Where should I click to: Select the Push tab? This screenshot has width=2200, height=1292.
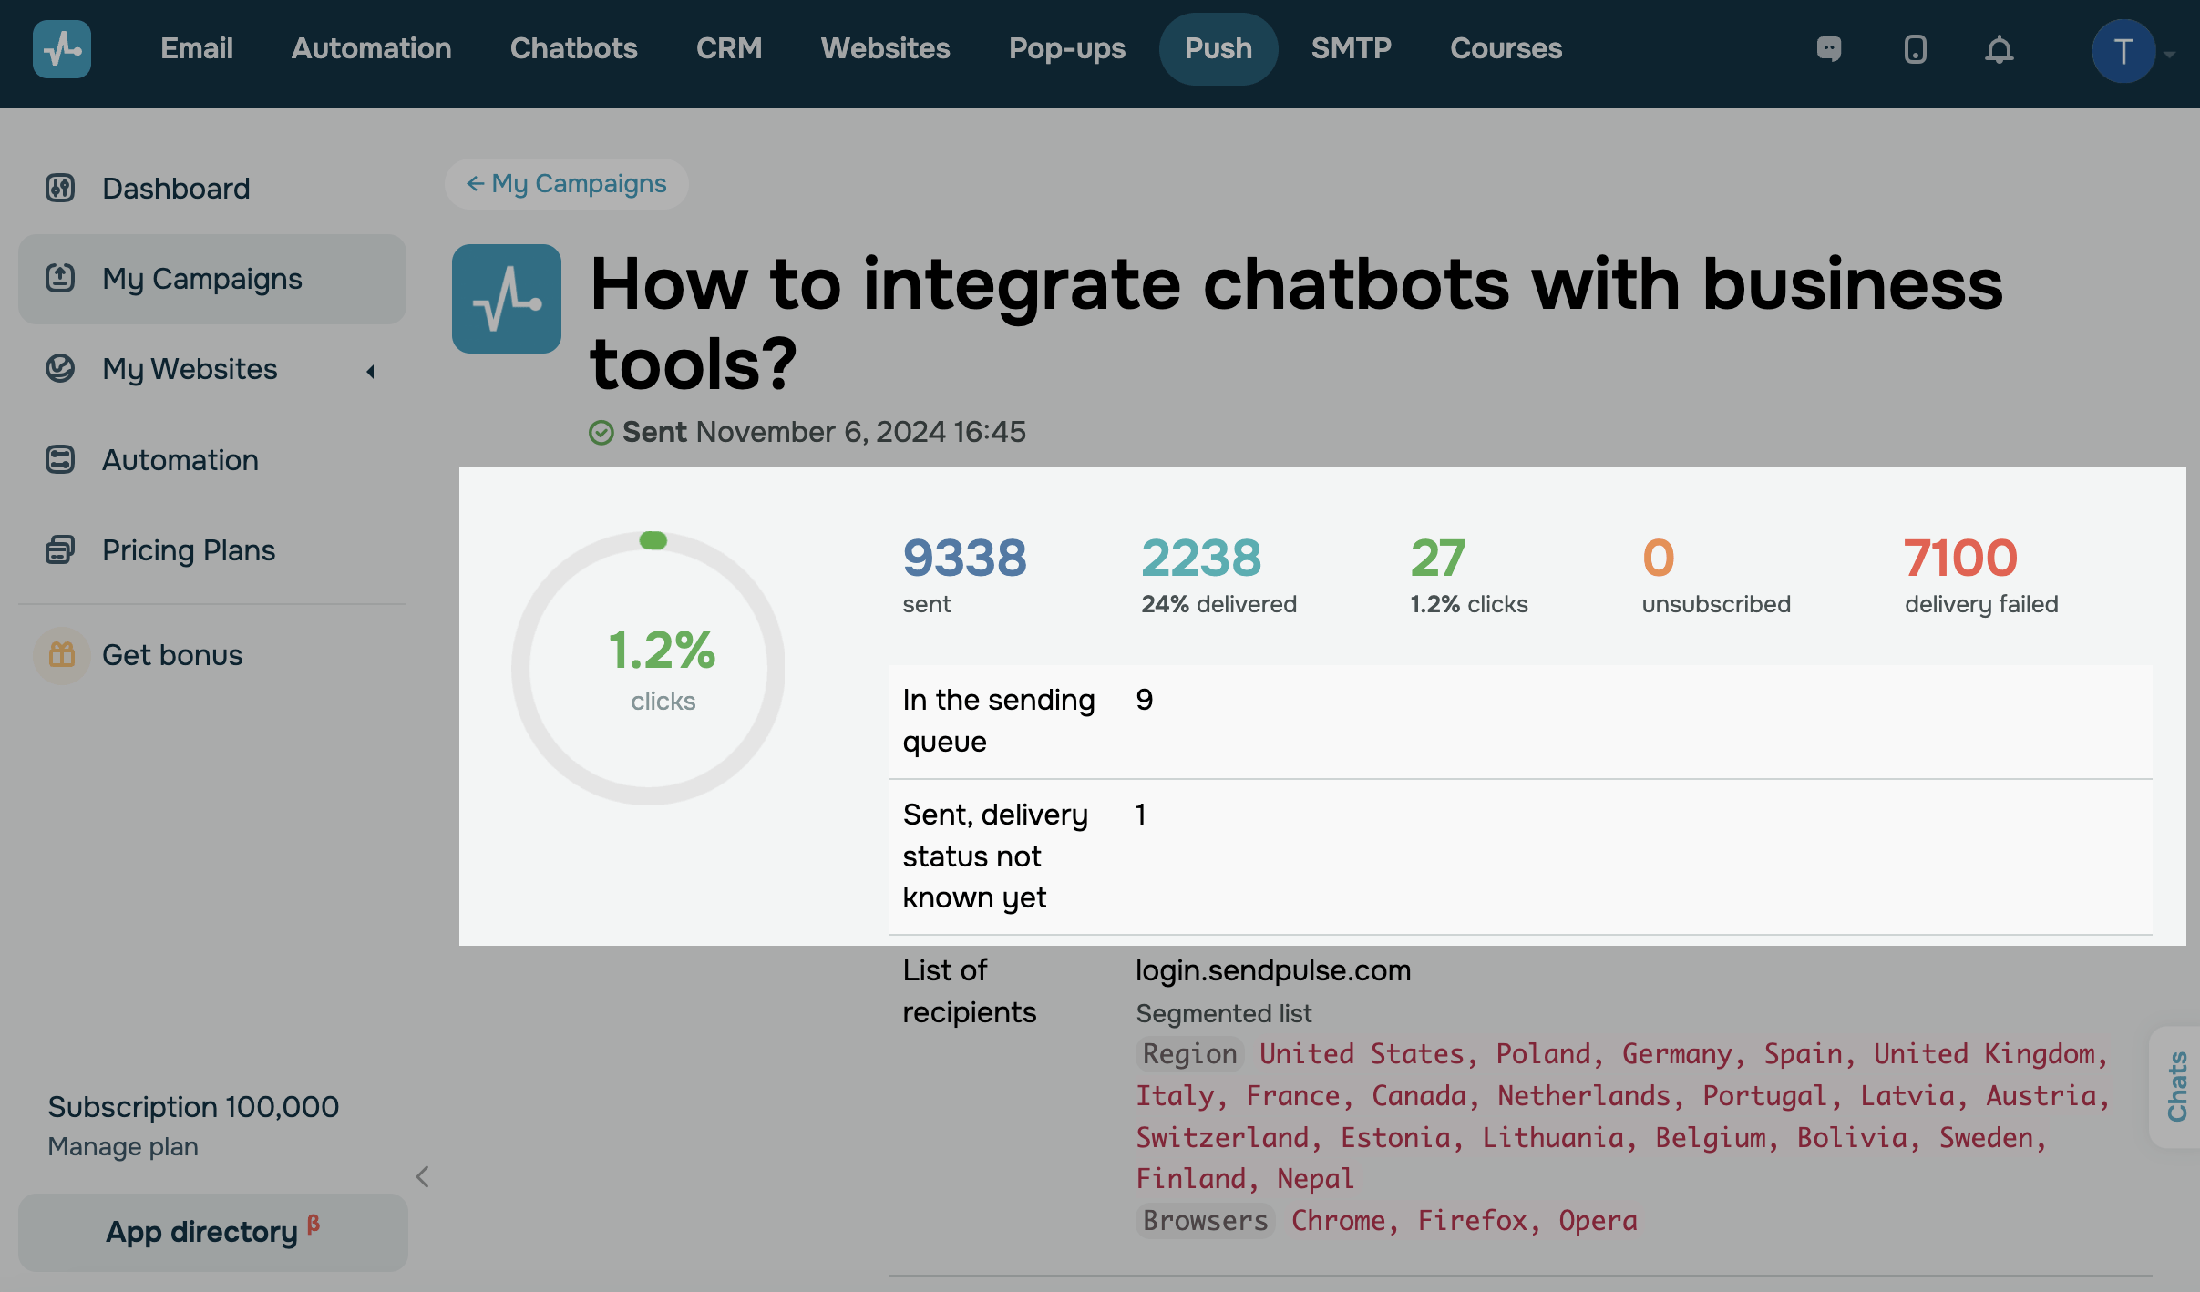tap(1218, 49)
